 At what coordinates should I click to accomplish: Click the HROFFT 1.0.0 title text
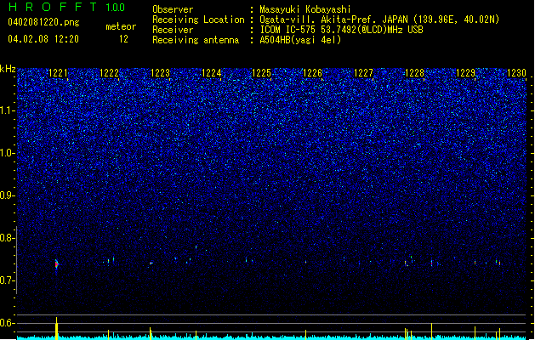(66, 7)
